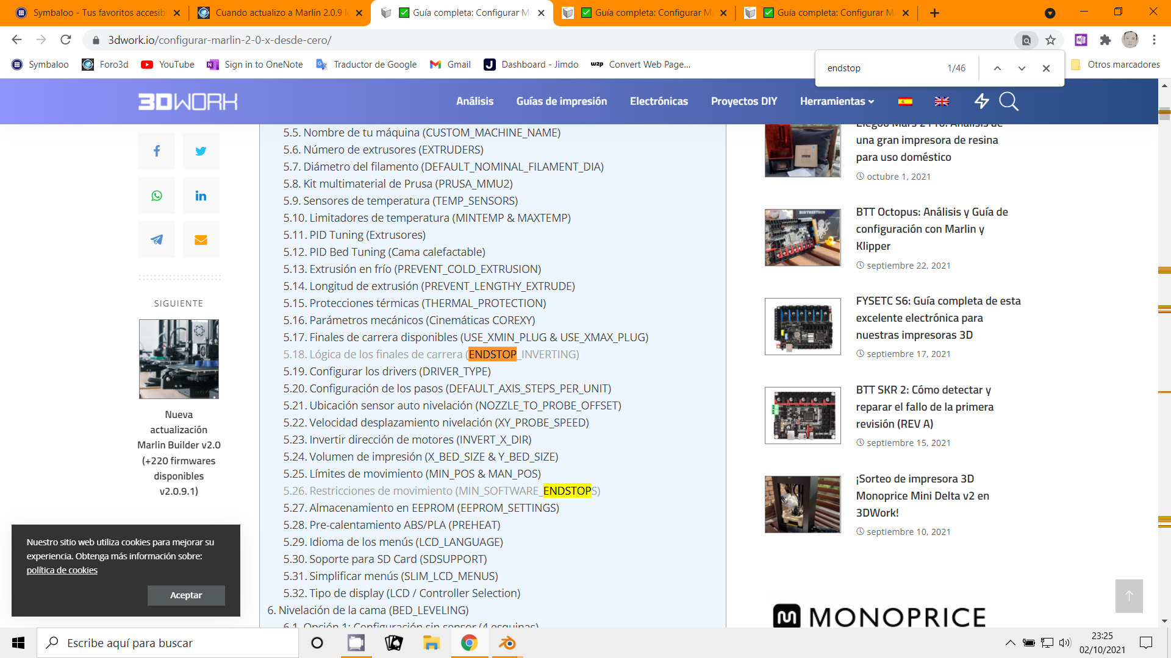Screen dimensions: 1171x658
Task: Accept cookies with Aceptar button
Action: 186,595
